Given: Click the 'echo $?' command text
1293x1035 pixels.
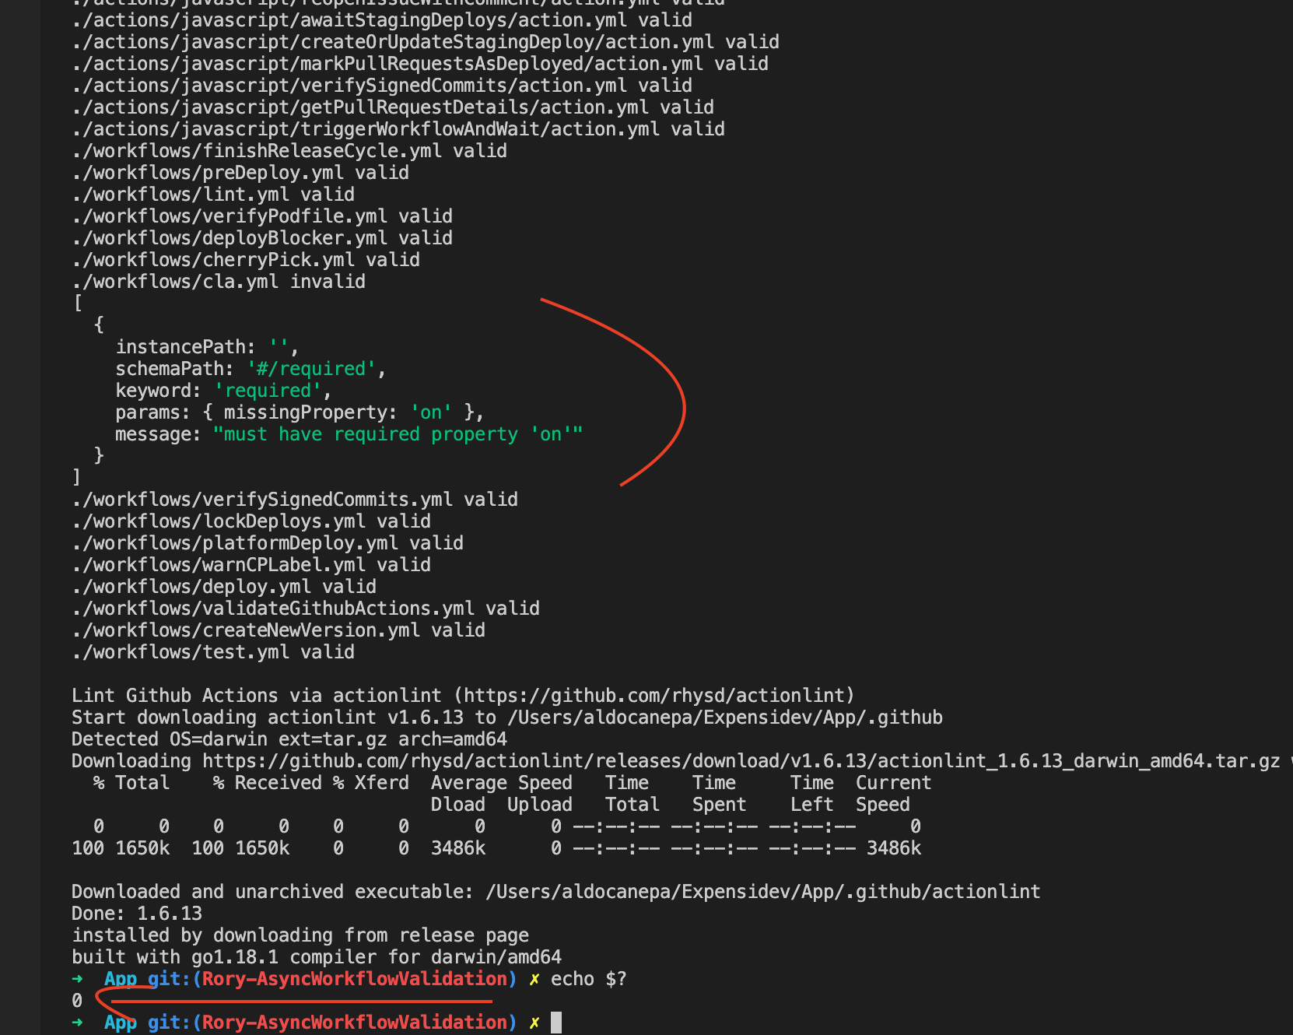Looking at the screenshot, I should tap(589, 979).
